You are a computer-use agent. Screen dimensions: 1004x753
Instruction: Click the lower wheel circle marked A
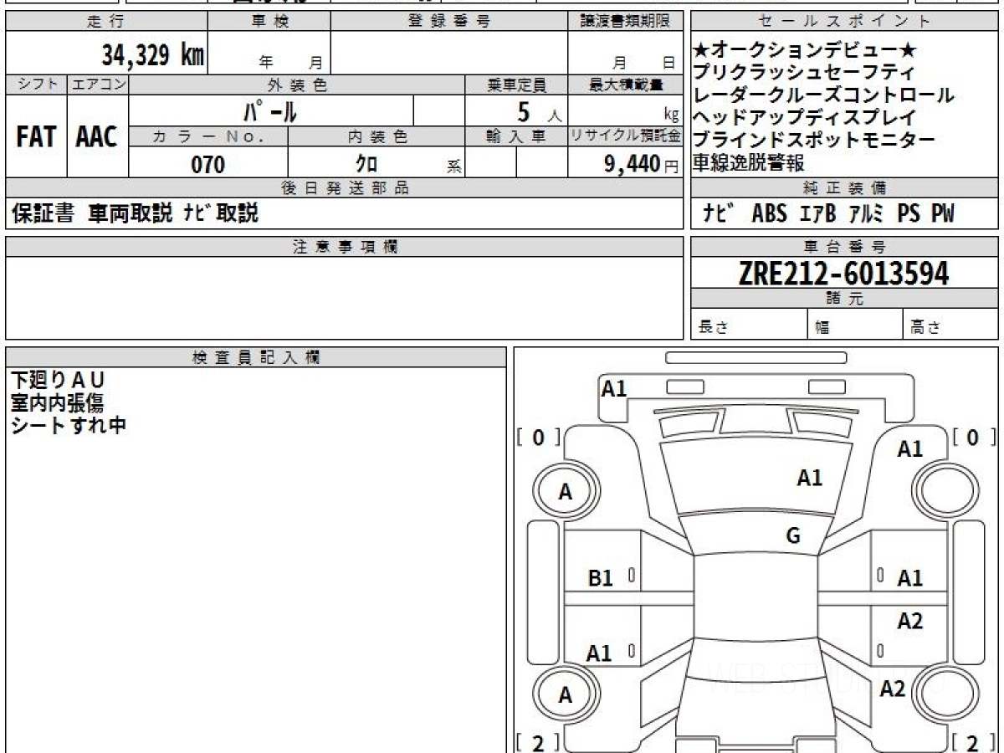coord(566,695)
